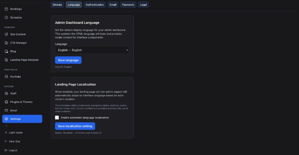Click the CTA Manager icon

(6, 43)
